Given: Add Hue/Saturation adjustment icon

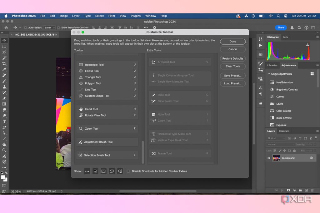Looking at the screenshot, I should tap(272, 82).
